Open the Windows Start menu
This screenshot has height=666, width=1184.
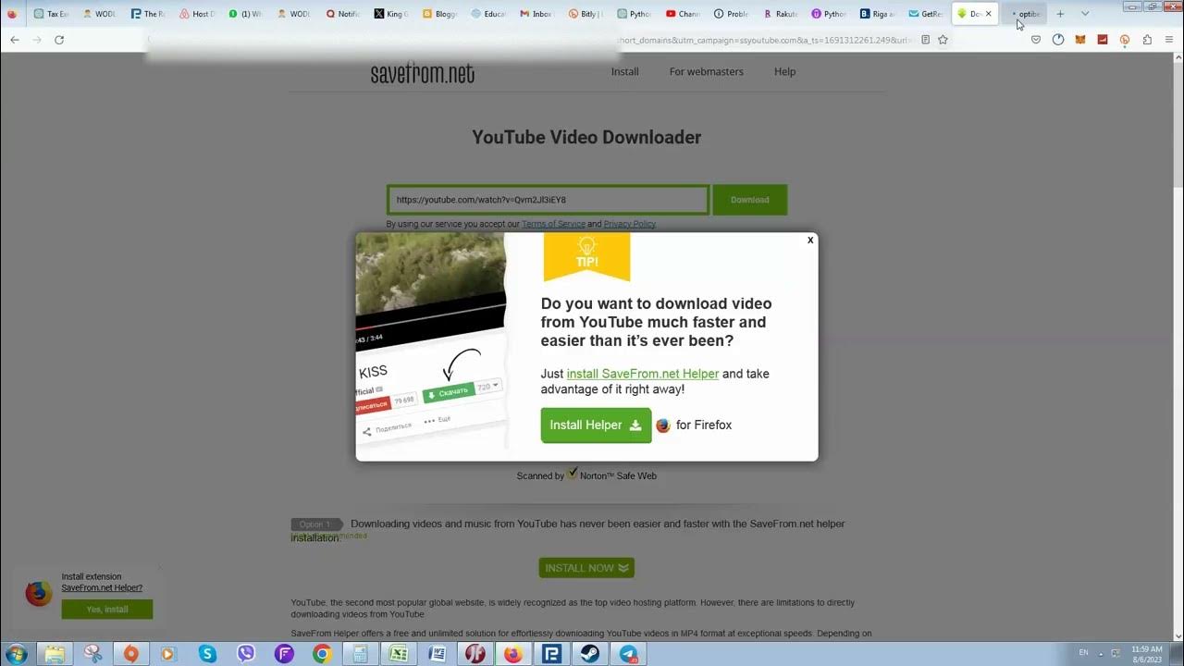[16, 654]
